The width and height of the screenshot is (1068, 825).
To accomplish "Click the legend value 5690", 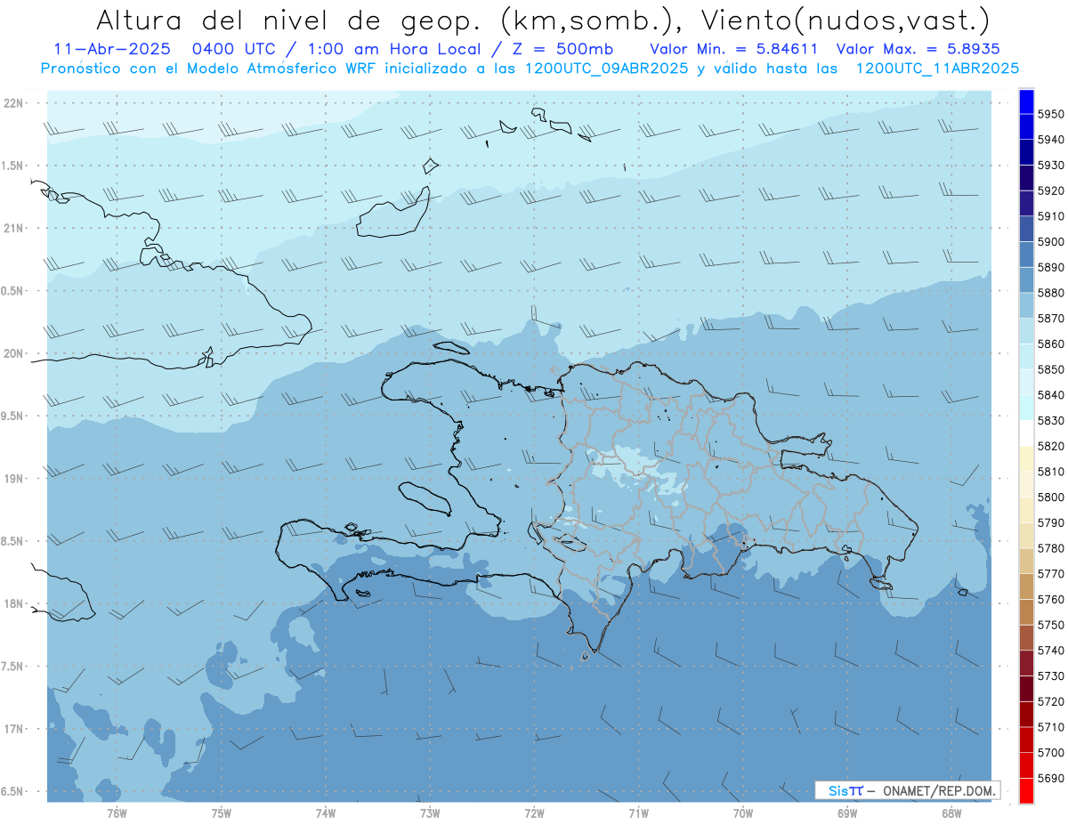I will [x=1050, y=778].
